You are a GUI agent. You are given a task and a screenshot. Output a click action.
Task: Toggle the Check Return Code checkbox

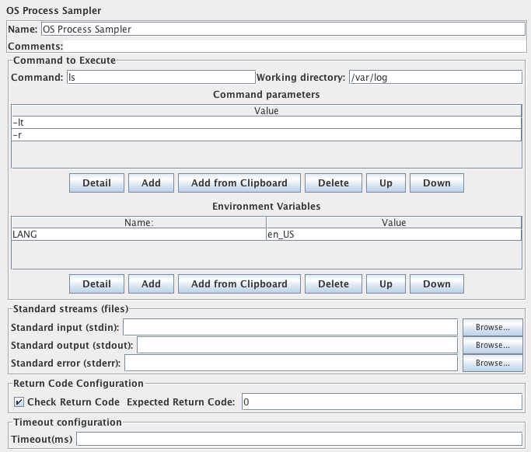19,402
